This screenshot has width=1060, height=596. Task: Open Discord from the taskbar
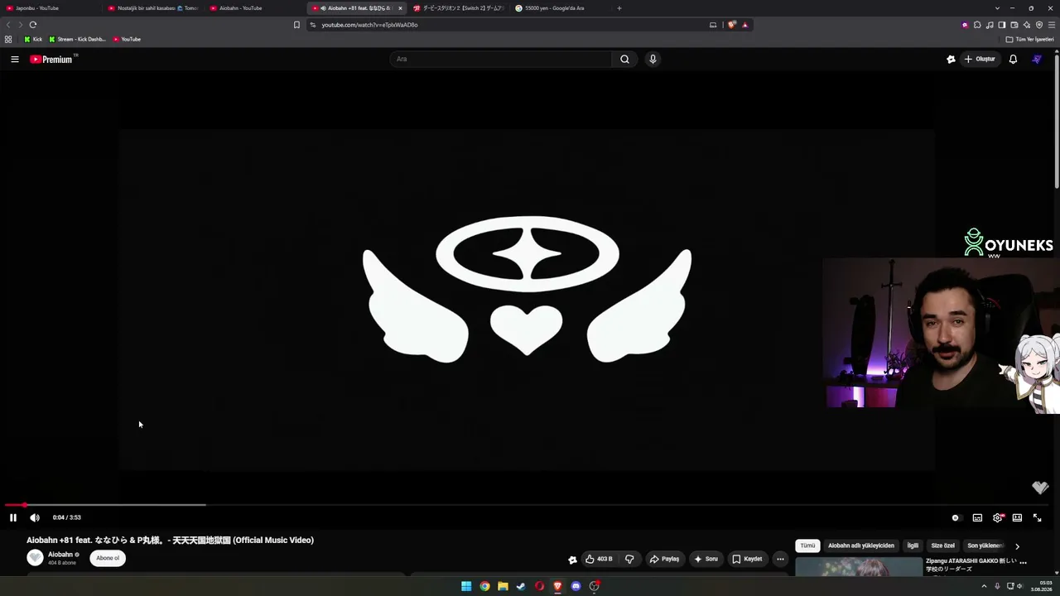tap(576, 586)
